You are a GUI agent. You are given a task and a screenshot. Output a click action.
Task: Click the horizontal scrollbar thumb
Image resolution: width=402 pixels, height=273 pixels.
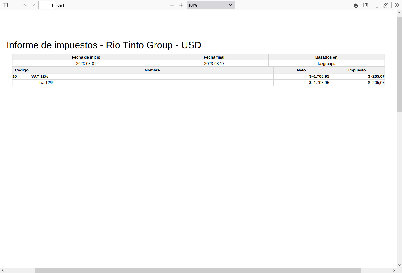[x=198, y=270]
